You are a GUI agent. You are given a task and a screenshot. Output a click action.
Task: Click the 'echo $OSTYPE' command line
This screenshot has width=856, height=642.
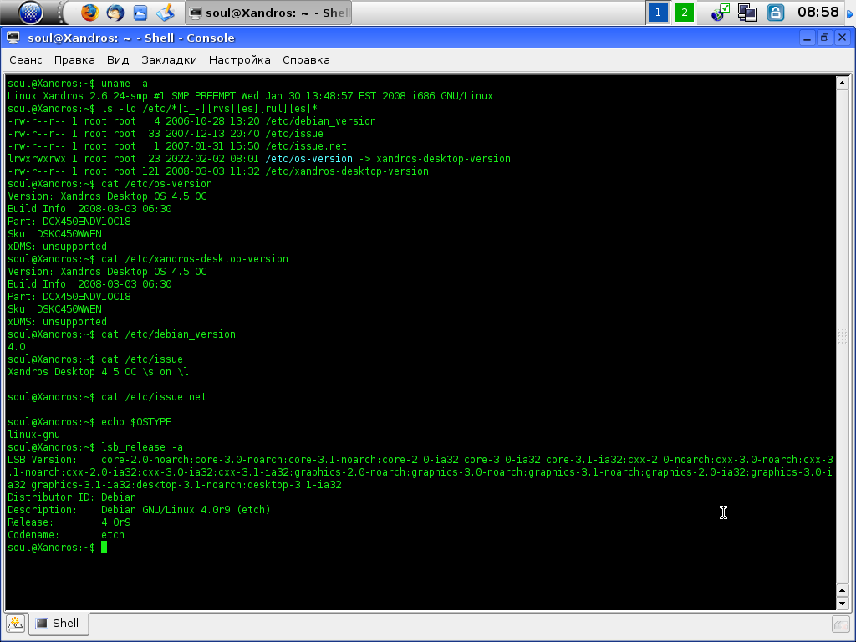(x=89, y=422)
